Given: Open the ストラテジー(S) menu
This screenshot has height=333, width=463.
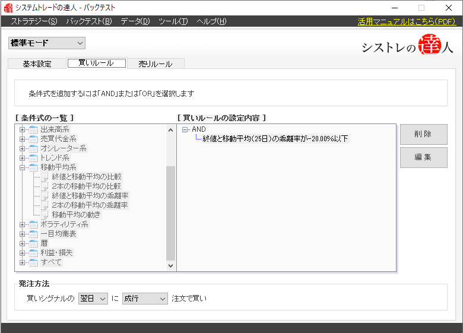Looking at the screenshot, I should point(34,21).
